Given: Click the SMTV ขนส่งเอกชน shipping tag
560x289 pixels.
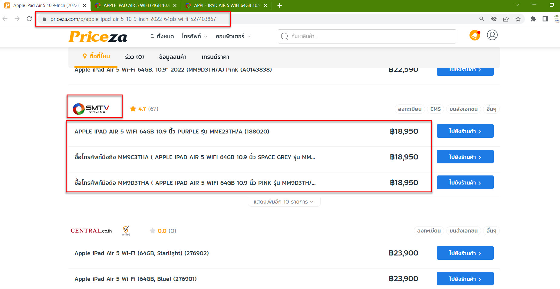Looking at the screenshot, I should (463, 109).
